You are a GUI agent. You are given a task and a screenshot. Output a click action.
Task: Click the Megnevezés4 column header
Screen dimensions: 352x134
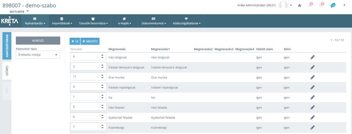pyautogui.click(x=245, y=49)
